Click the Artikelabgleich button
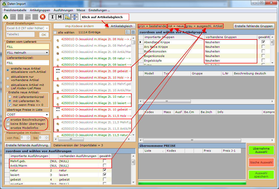Screen dimensions: 279x189 pos(121,26)
